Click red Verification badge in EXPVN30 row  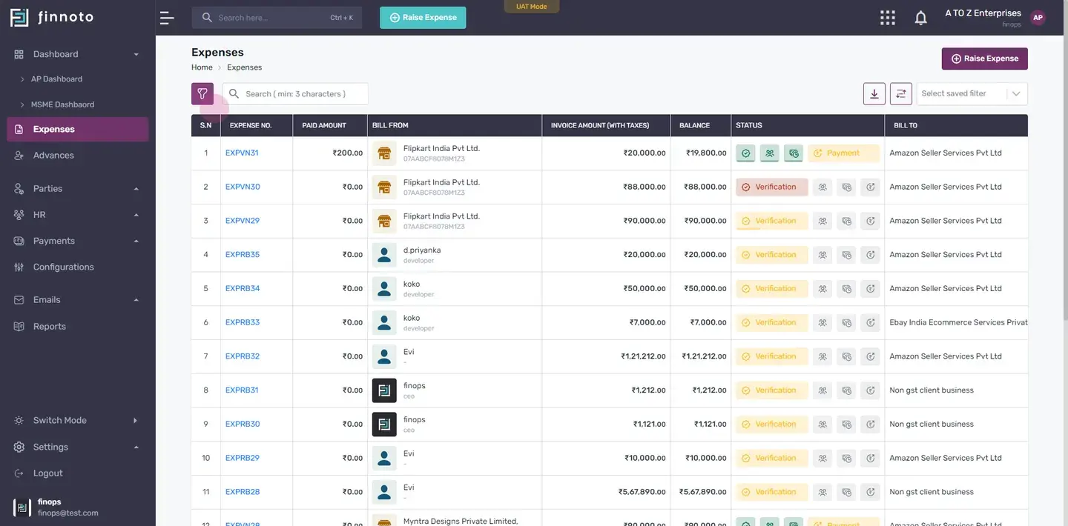[771, 187]
